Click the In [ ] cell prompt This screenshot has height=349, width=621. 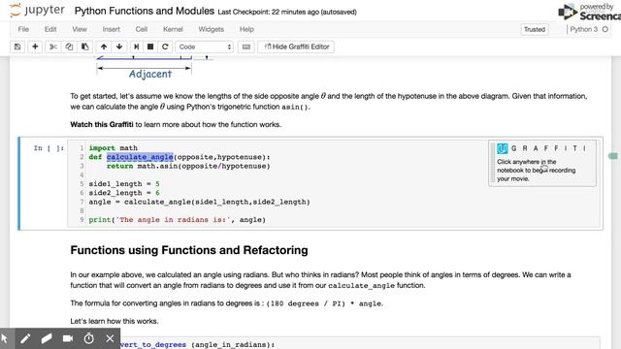tap(49, 148)
